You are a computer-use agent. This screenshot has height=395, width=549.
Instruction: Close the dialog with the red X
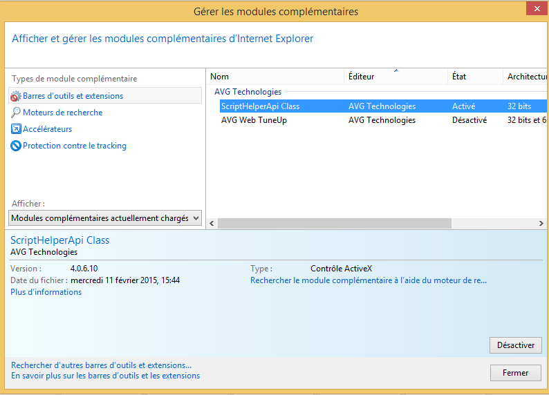(537, 8)
